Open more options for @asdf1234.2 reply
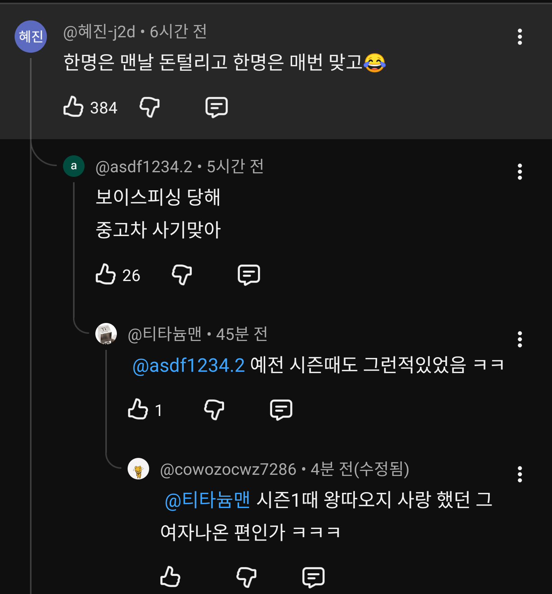Viewport: 552px width, 594px height. [520, 172]
